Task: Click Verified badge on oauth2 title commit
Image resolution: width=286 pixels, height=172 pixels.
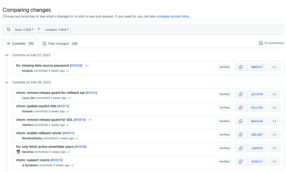Action: coord(224,108)
